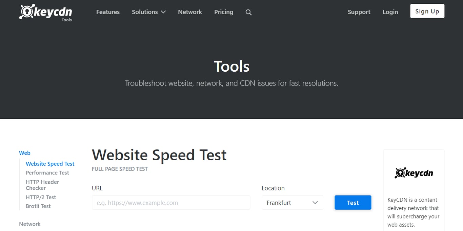Open the Features menu
Image resolution: width=463 pixels, height=231 pixels.
[108, 12]
